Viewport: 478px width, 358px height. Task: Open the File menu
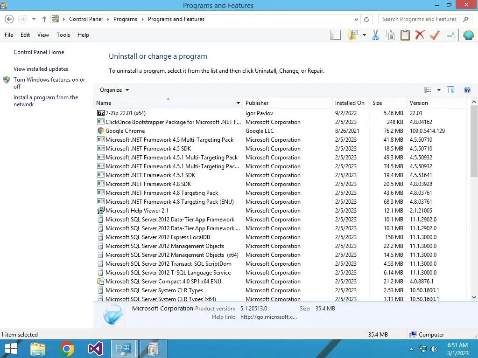coord(9,35)
